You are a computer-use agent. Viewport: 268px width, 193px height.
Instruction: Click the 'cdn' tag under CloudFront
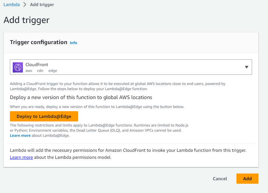40,71
